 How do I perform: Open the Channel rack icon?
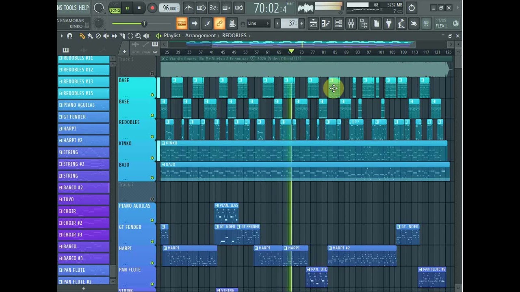click(x=338, y=24)
